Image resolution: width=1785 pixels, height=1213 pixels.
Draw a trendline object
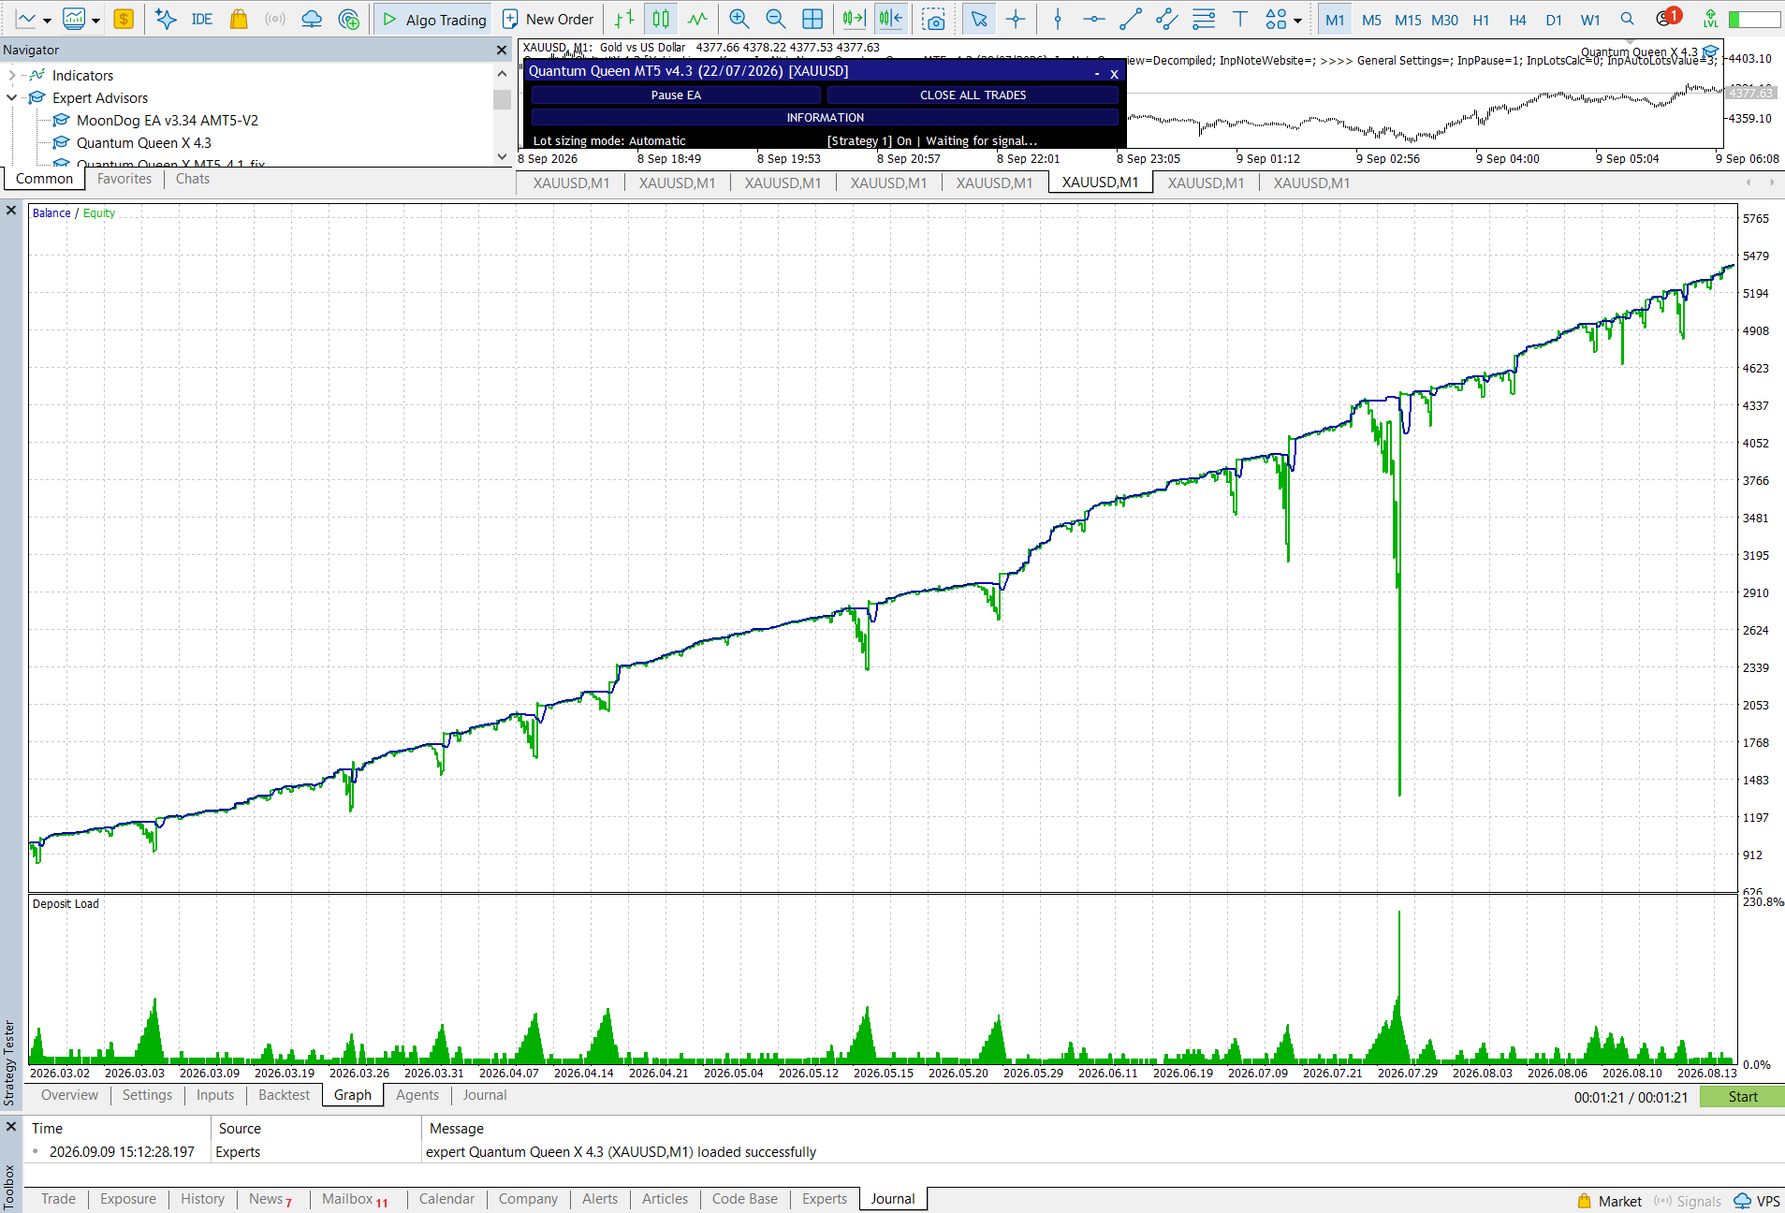click(1131, 19)
